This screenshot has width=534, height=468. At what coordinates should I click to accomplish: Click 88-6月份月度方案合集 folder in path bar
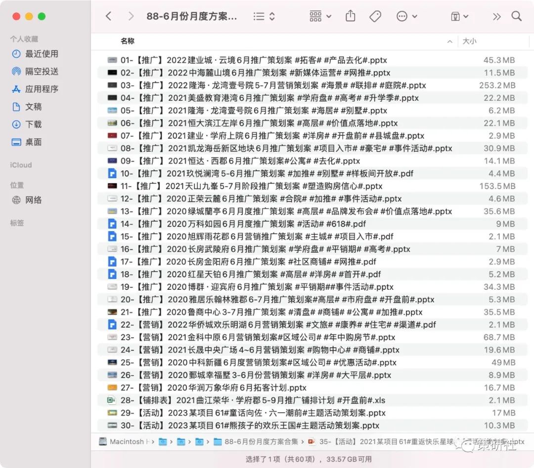[256, 441]
